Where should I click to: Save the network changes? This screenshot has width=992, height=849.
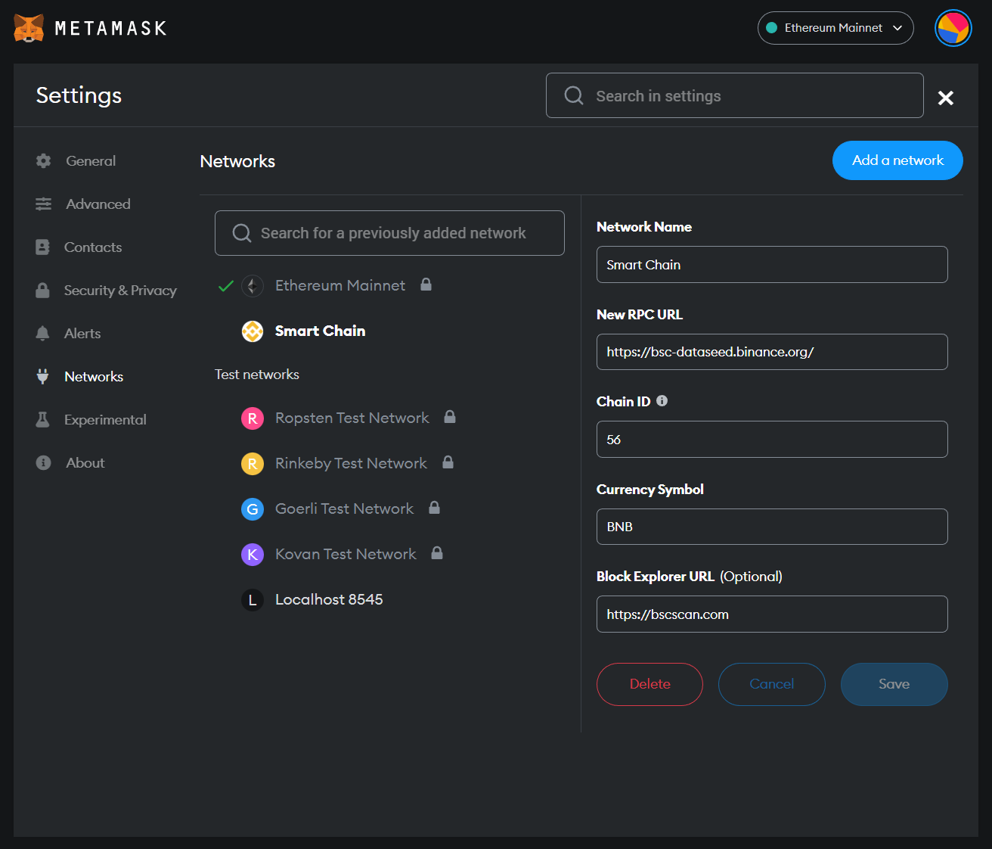coord(894,684)
